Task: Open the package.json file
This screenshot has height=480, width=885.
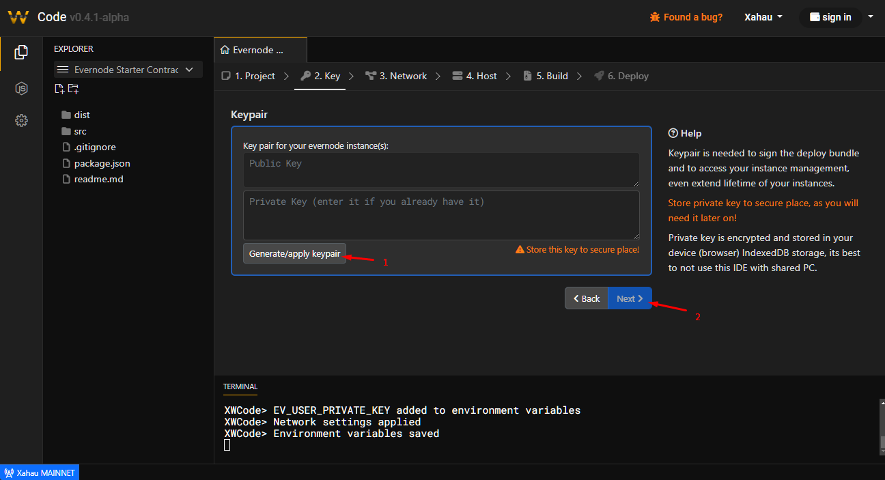Action: (x=96, y=163)
